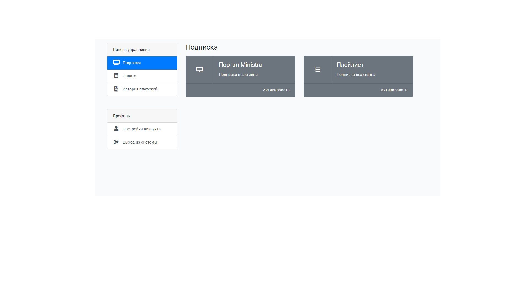Click the list icon on the Плейлист card
The image size is (529, 297).
[x=317, y=70]
